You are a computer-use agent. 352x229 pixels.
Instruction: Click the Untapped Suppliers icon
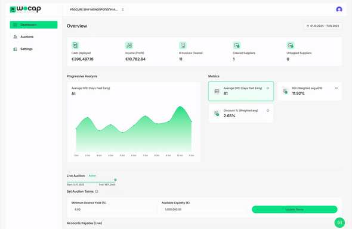[291, 45]
